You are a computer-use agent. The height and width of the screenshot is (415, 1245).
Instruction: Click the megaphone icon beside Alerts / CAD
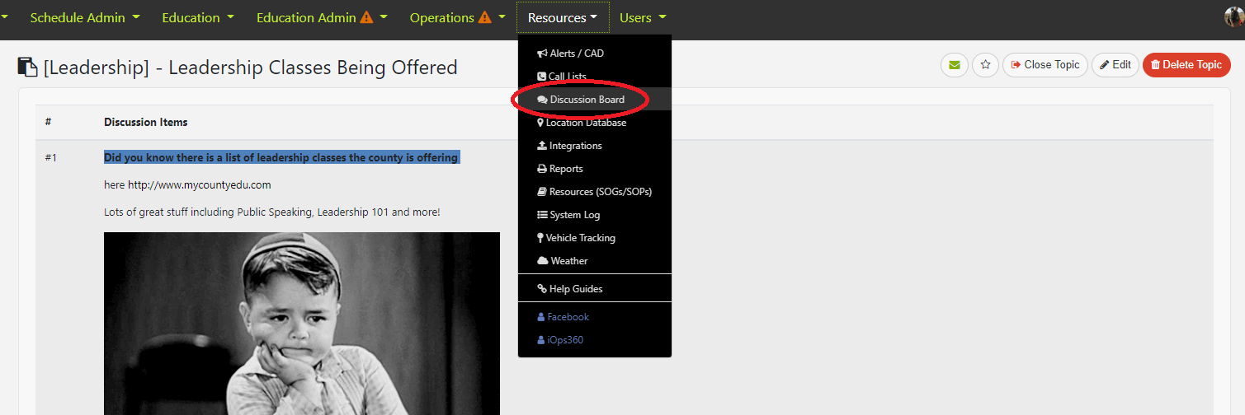click(542, 54)
